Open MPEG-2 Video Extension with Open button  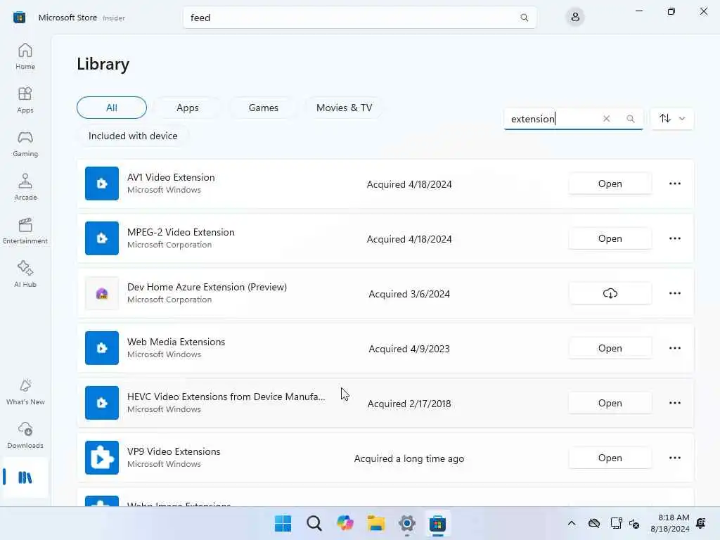click(610, 238)
